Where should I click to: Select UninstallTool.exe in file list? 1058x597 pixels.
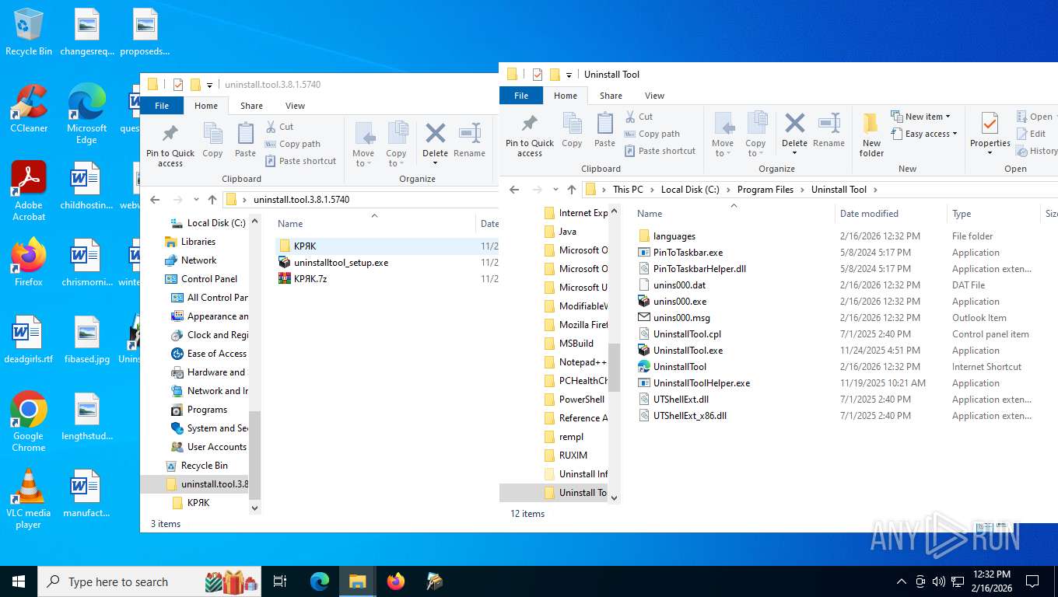pos(688,351)
